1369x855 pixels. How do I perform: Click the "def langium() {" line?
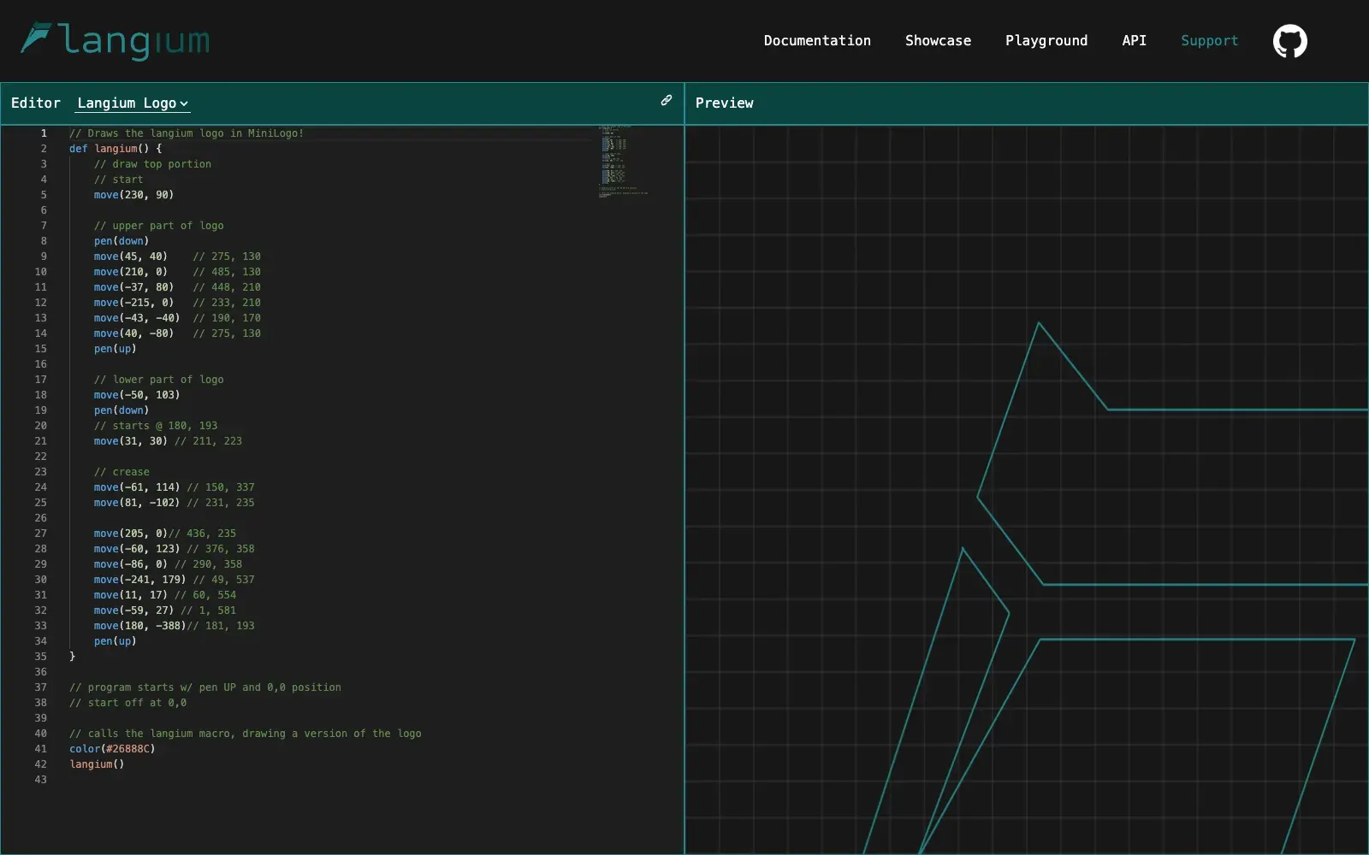pyautogui.click(x=116, y=149)
